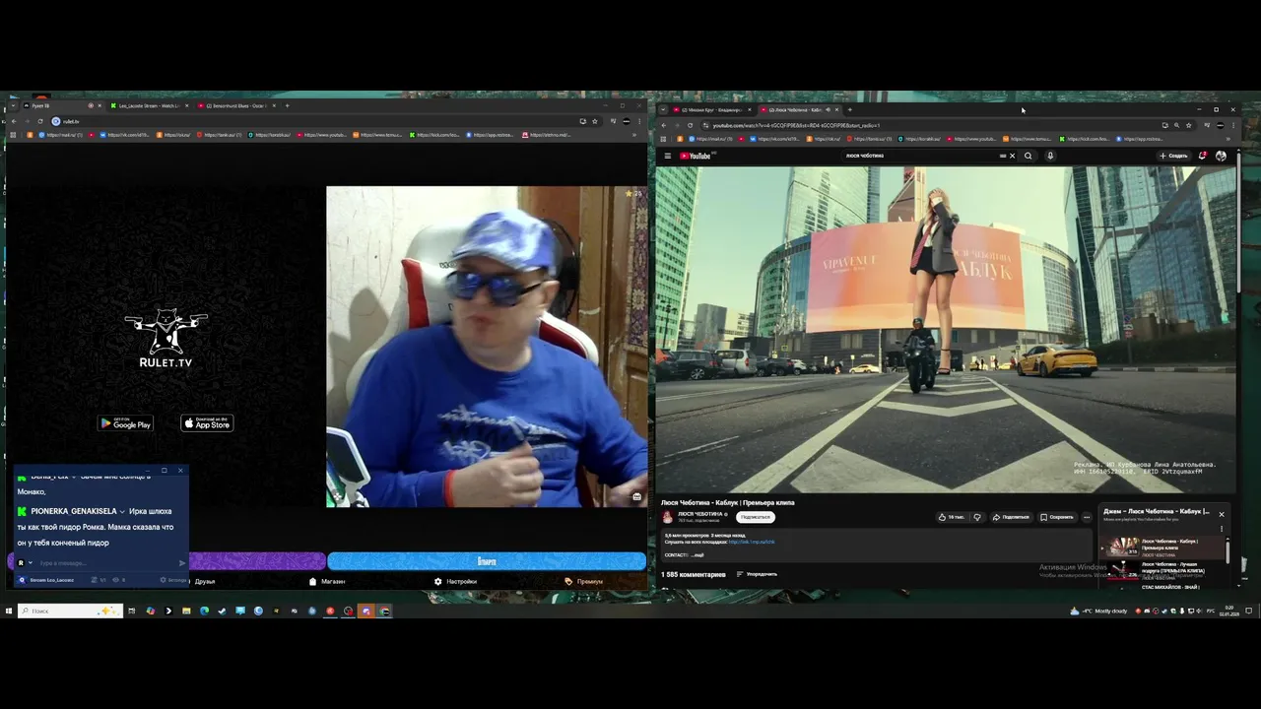The width and height of the screenshot is (1261, 709).
Task: Open the Магазин section
Action: pyautogui.click(x=328, y=581)
